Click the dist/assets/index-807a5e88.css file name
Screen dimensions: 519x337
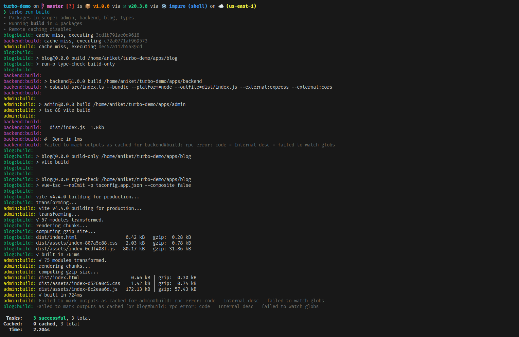coord(77,243)
